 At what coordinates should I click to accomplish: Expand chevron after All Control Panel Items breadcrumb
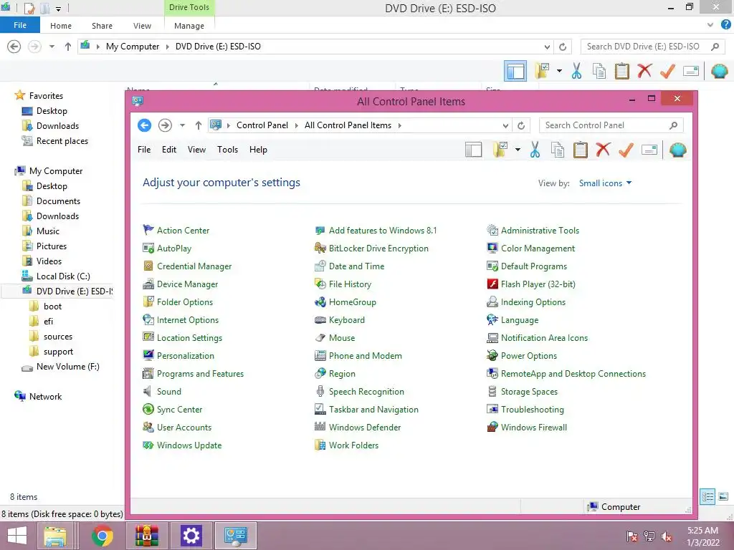[400, 125]
